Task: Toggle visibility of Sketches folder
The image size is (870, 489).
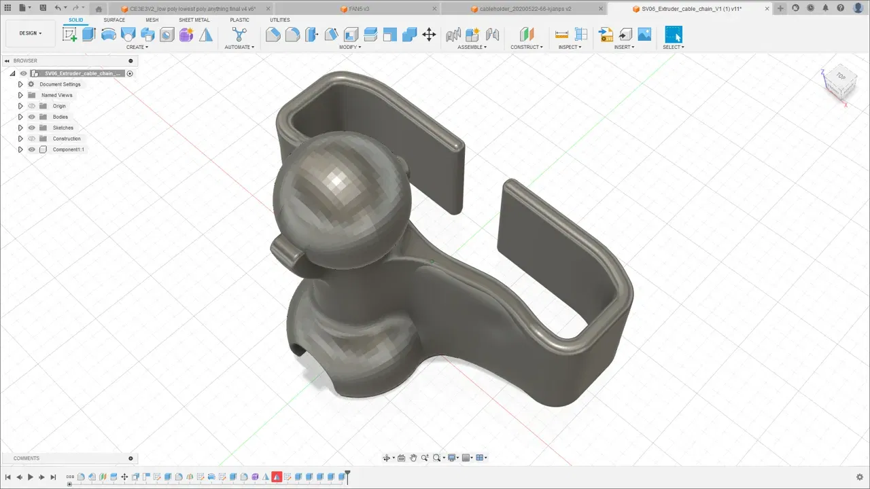Action: pos(31,128)
